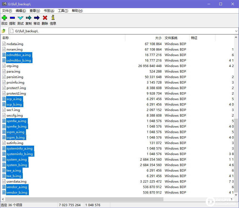
Task: Open the 工具(T) Tools menu
Action: [x=63, y=11]
